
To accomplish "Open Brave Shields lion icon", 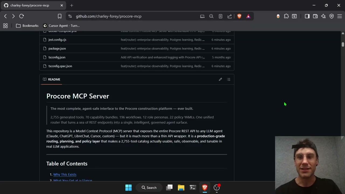I will 239,16.
